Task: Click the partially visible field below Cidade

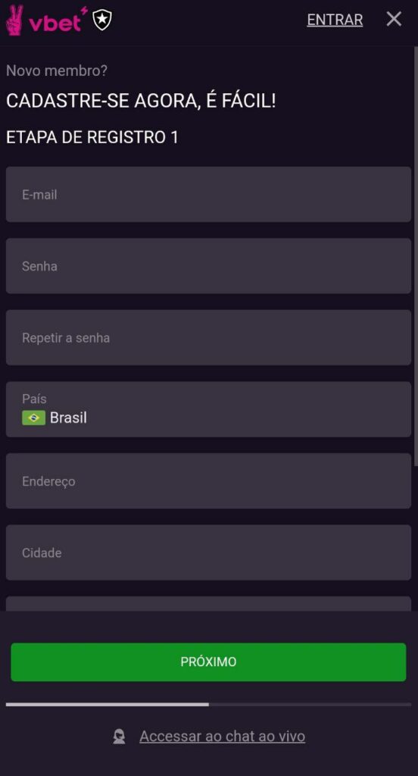Action: click(x=208, y=604)
